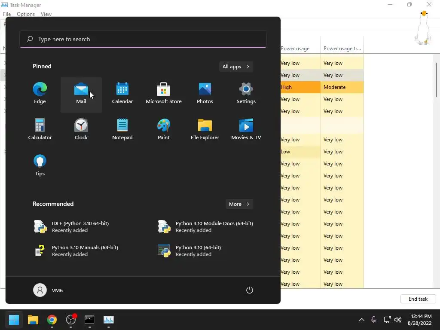440x330 pixels.
Task: Launch the Mail app
Action: [x=81, y=95]
